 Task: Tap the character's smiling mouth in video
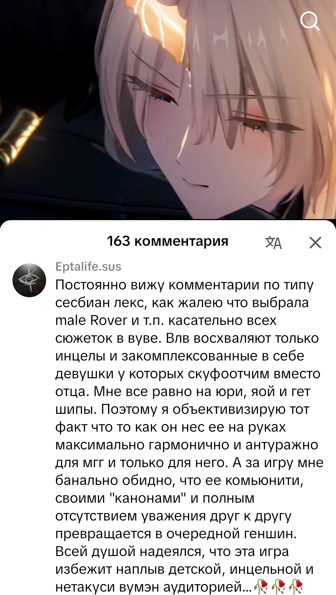point(195,183)
